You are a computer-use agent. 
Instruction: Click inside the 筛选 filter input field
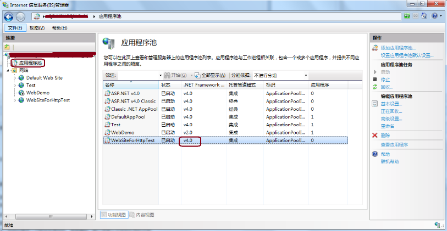click(138, 75)
